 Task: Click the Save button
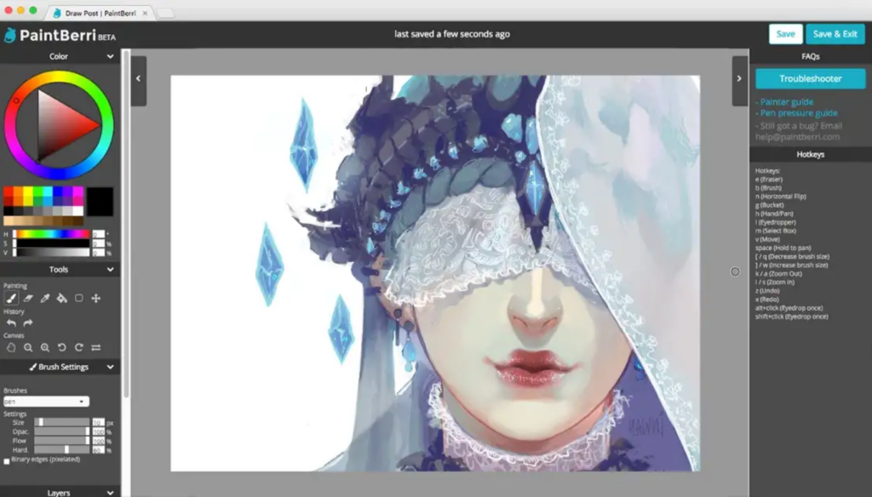coord(785,34)
